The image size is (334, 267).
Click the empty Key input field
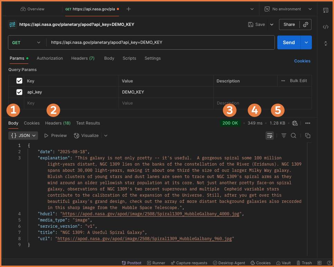click(x=71, y=103)
